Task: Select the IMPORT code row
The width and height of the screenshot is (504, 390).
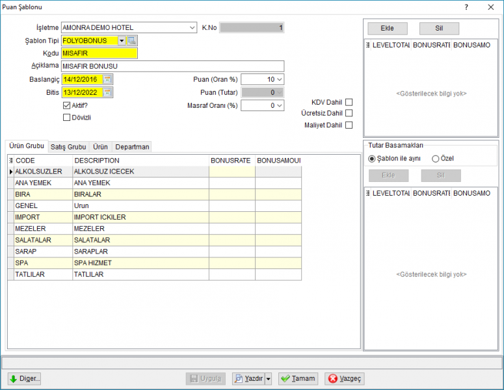Action: coord(44,217)
